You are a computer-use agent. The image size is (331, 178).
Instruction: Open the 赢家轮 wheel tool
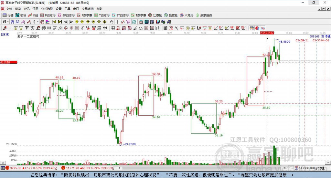pos(171,15)
